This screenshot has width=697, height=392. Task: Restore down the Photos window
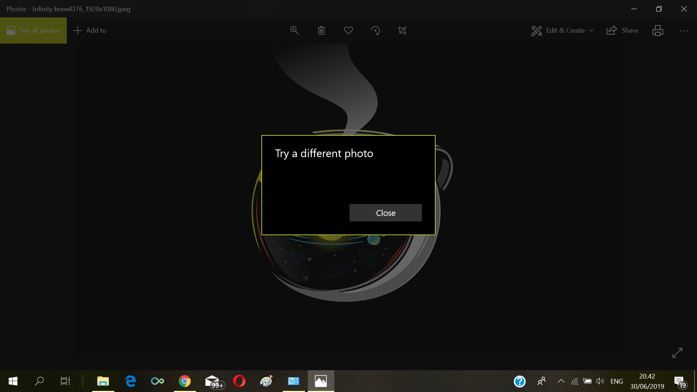click(659, 9)
